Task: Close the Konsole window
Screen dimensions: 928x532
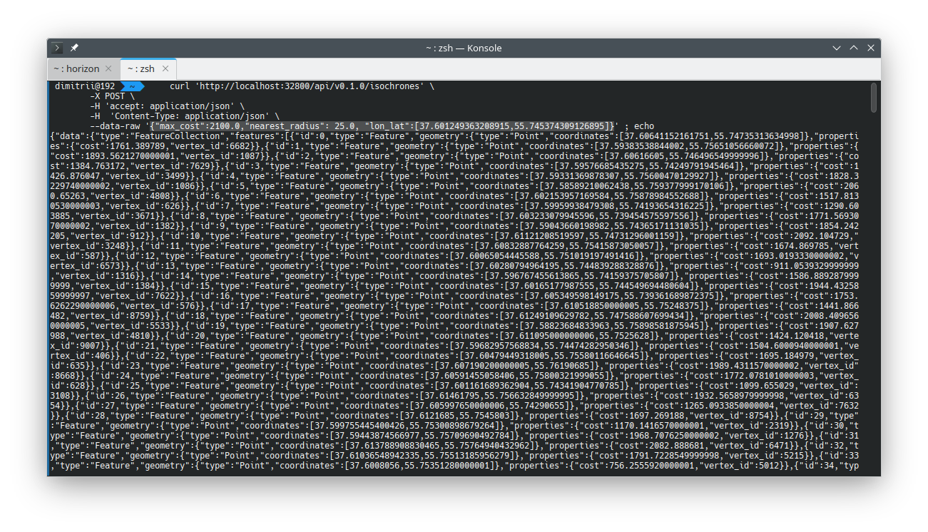Action: pos(871,48)
